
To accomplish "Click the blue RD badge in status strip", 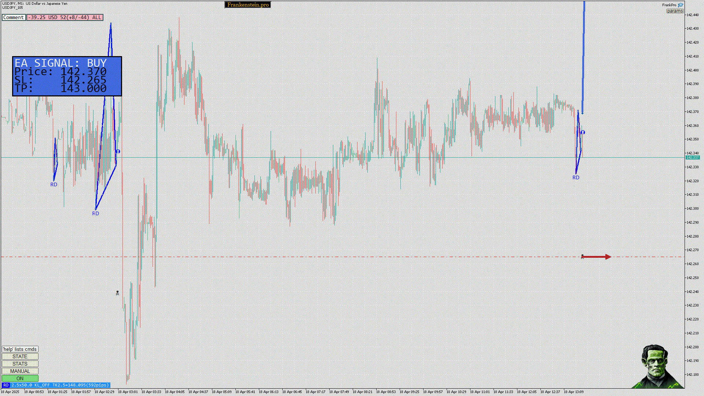I will (x=6, y=385).
